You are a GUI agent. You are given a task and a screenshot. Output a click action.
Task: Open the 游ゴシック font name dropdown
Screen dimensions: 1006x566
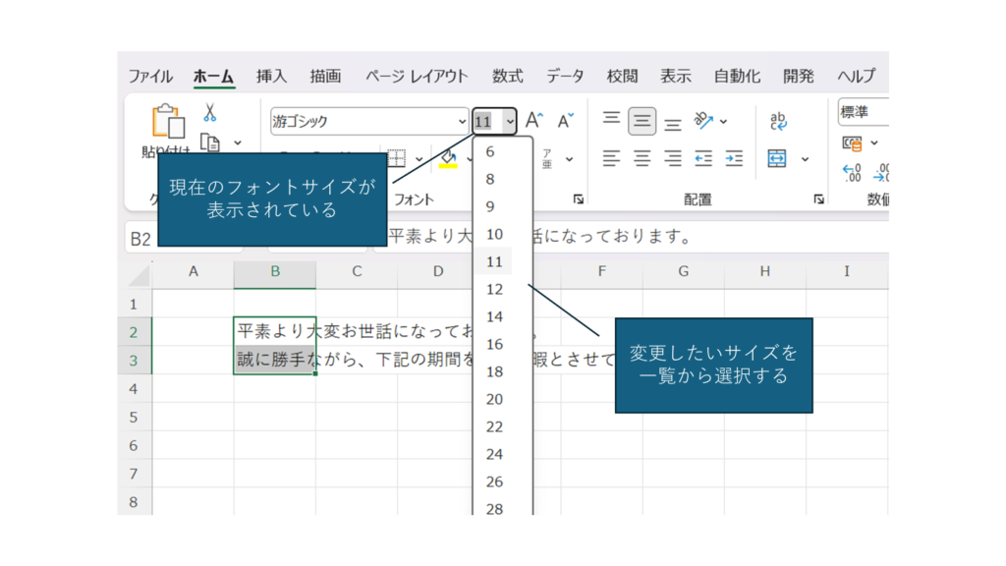[463, 122]
